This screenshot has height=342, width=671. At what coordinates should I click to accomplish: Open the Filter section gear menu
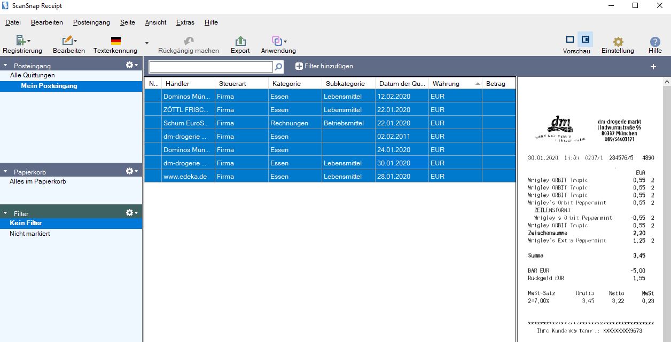(x=130, y=213)
